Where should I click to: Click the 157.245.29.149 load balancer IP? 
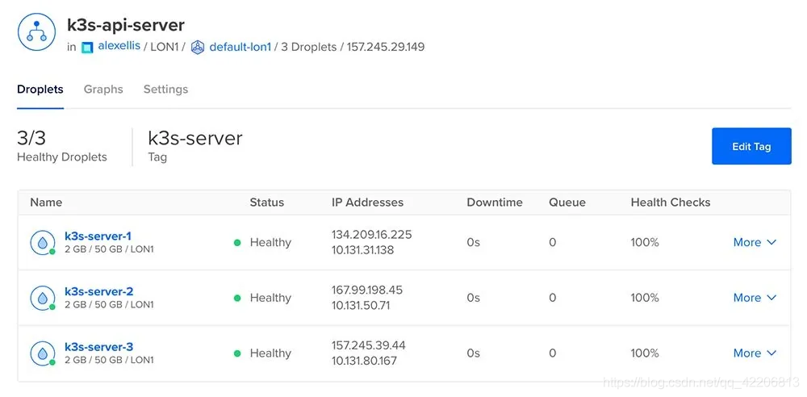point(386,47)
